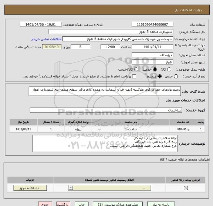Viewport: 213px width, 206px height.
Task: Click the کد خدمت column header
Action: (183, 122)
